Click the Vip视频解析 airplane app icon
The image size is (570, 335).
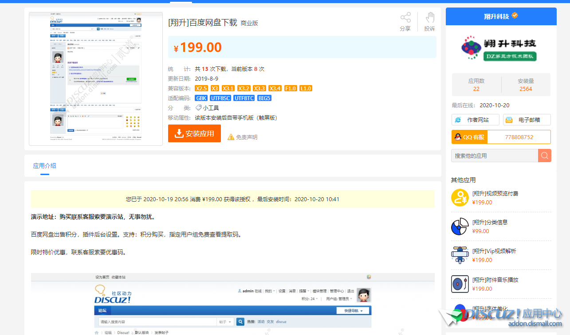pyautogui.click(x=460, y=255)
